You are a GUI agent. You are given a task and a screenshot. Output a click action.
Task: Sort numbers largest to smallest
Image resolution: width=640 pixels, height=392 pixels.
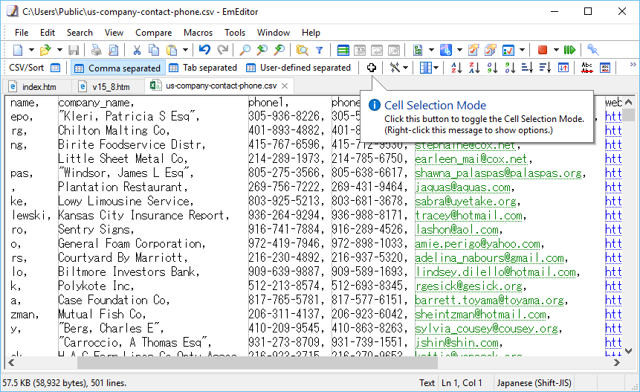(510, 68)
